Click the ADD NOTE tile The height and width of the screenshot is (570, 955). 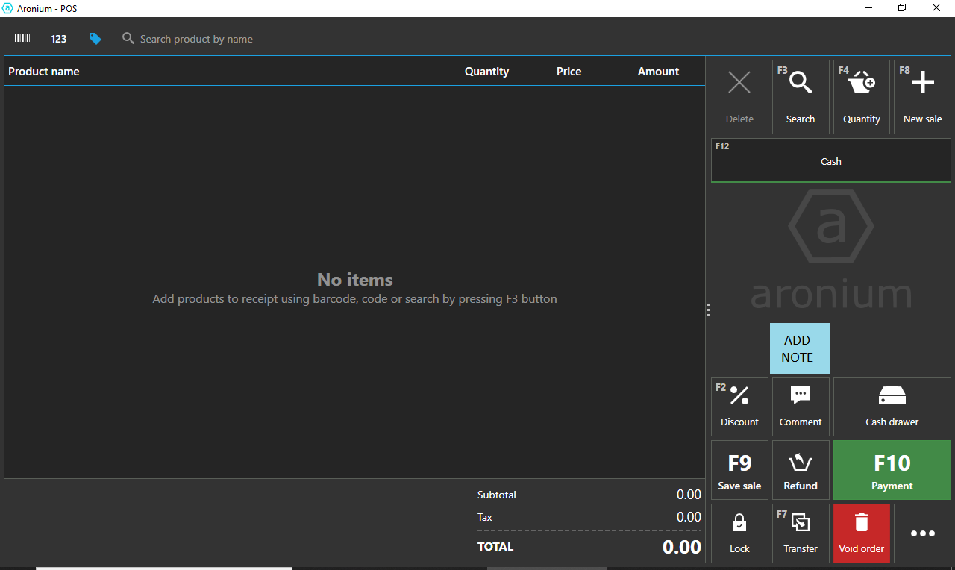[x=800, y=348]
